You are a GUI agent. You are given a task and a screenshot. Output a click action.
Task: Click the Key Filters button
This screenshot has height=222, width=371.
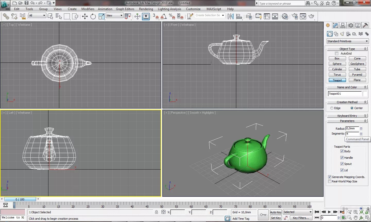301,218
